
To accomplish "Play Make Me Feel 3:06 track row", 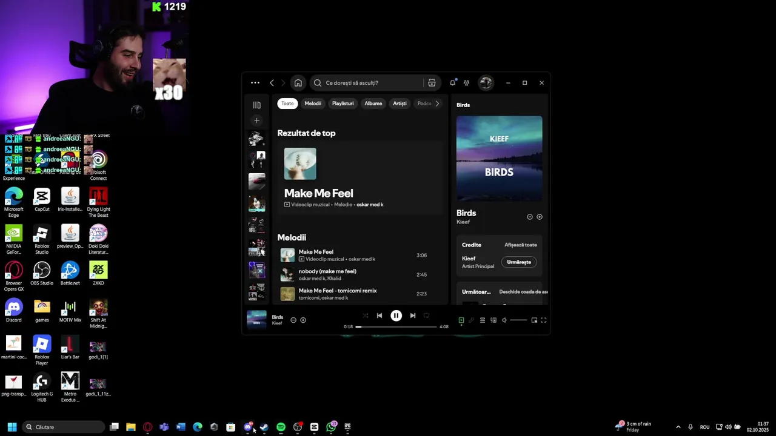I will coord(361,256).
